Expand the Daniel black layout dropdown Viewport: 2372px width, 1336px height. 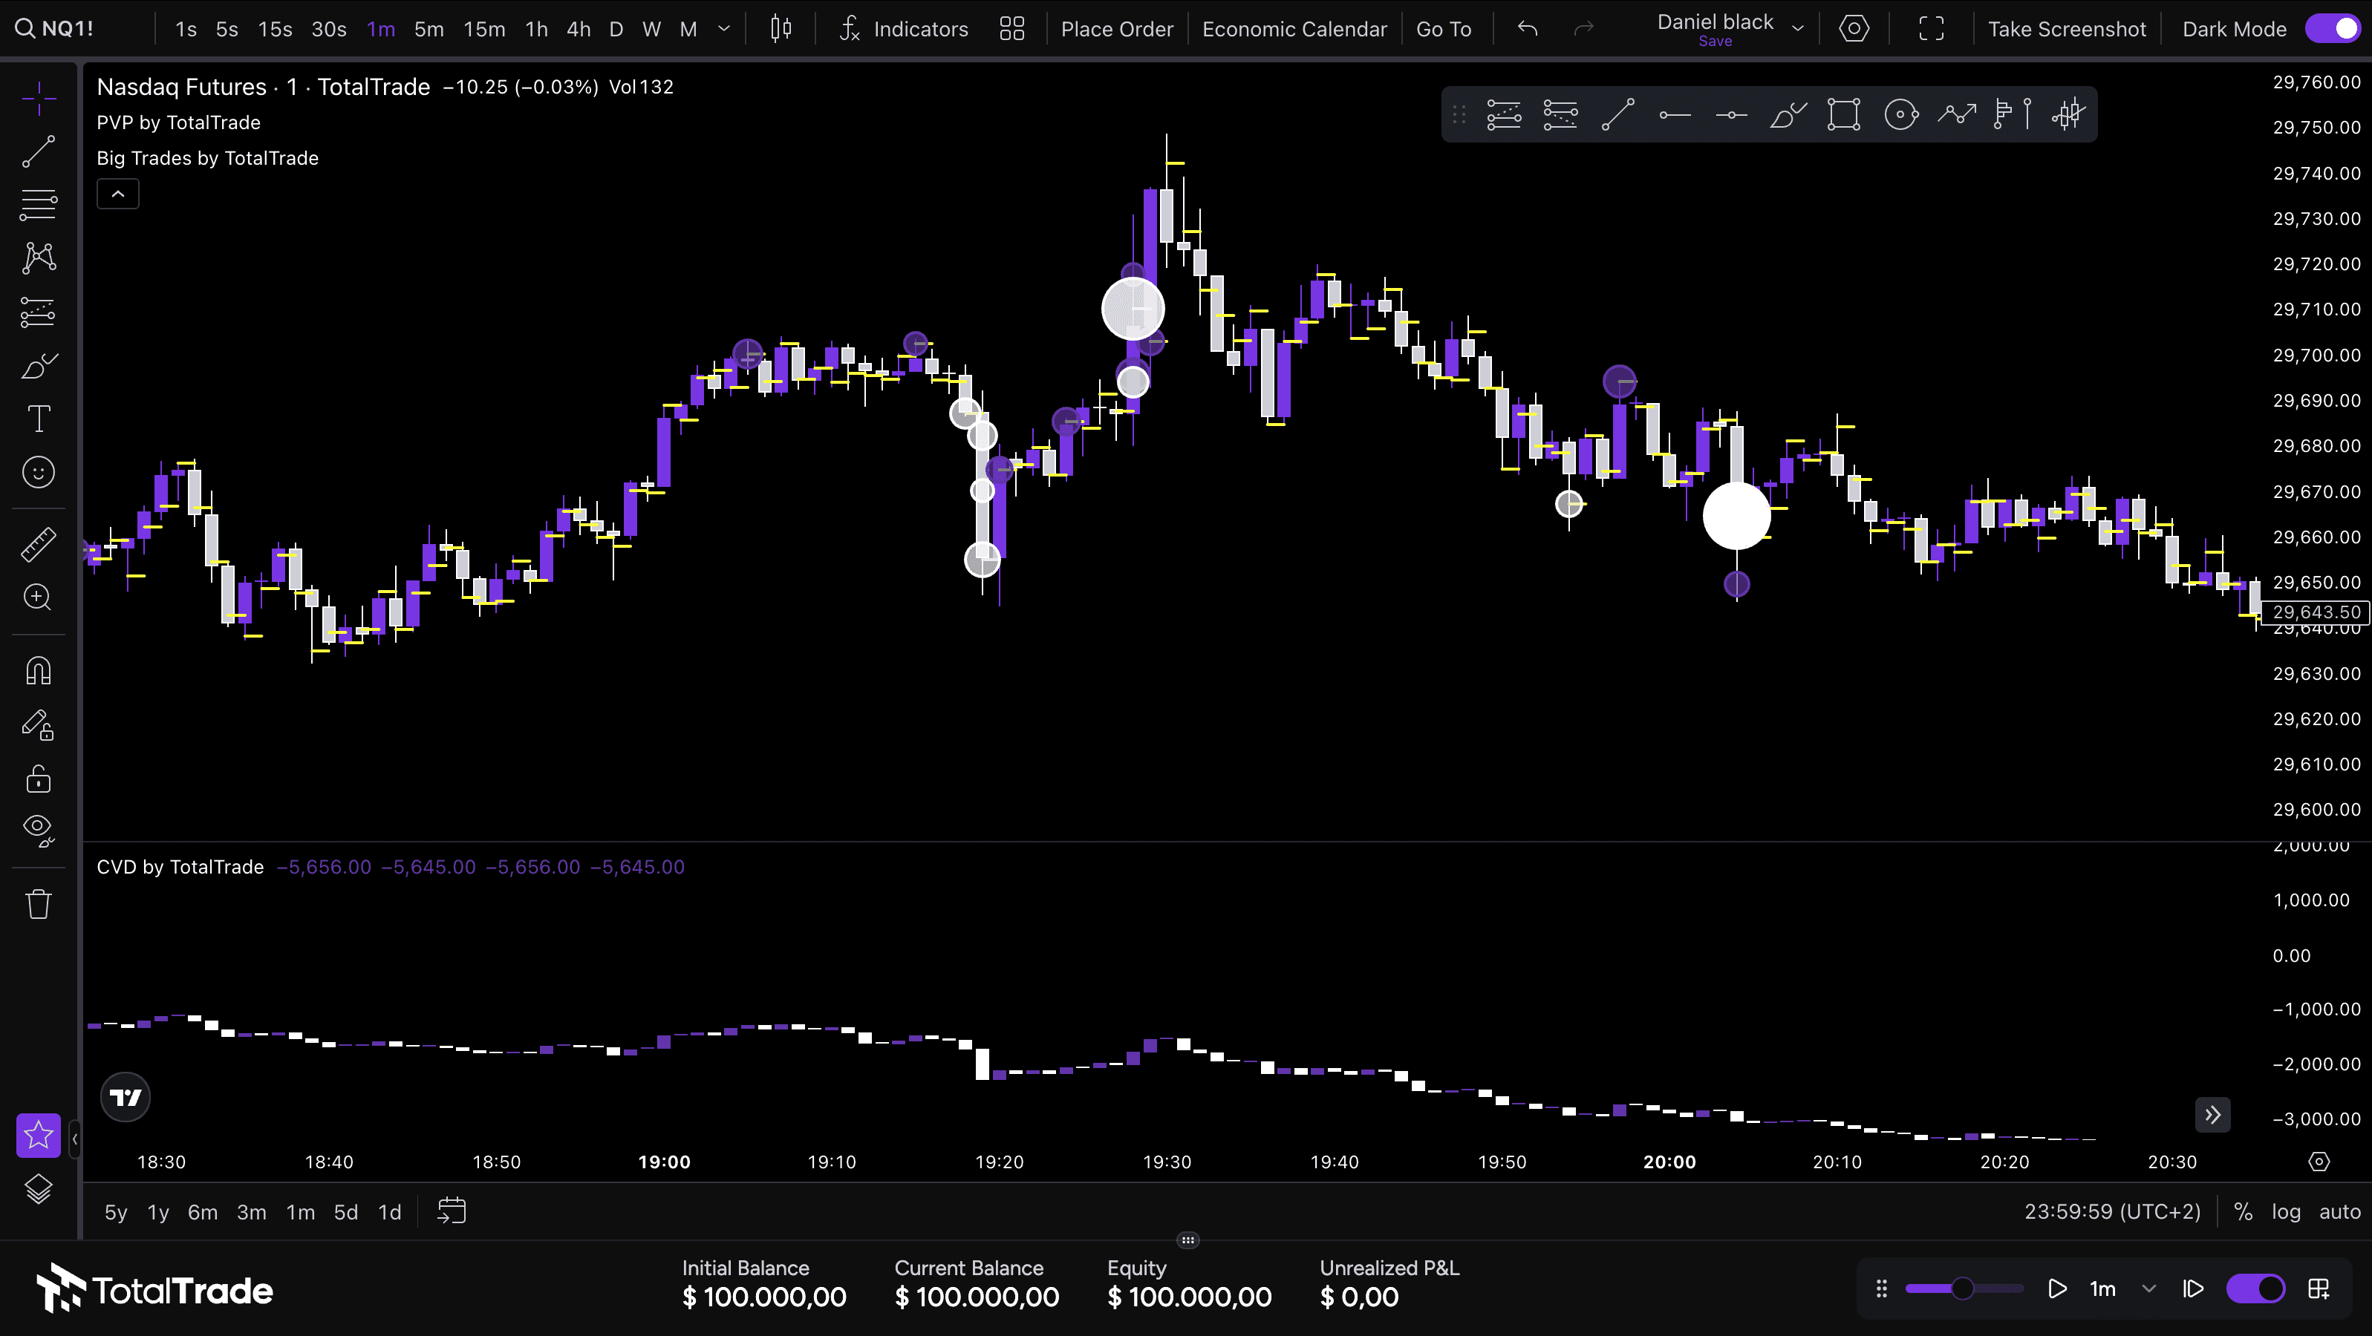(x=1797, y=28)
